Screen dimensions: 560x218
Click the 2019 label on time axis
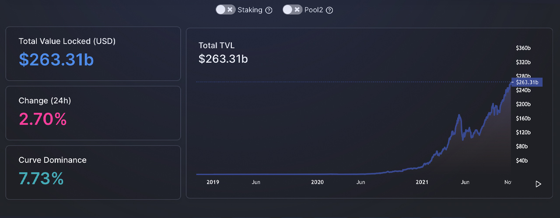(x=213, y=182)
